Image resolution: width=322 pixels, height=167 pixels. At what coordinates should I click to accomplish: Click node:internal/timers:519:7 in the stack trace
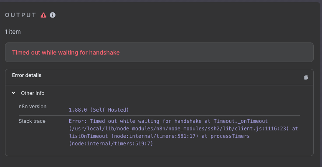(111, 144)
